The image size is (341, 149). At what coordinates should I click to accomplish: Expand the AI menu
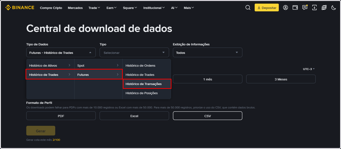(x=174, y=8)
